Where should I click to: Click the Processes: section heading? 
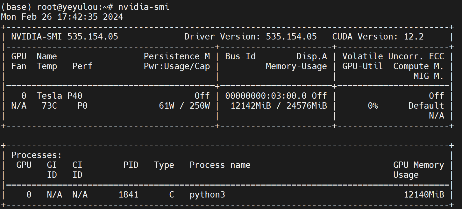pyautogui.click(x=36, y=155)
